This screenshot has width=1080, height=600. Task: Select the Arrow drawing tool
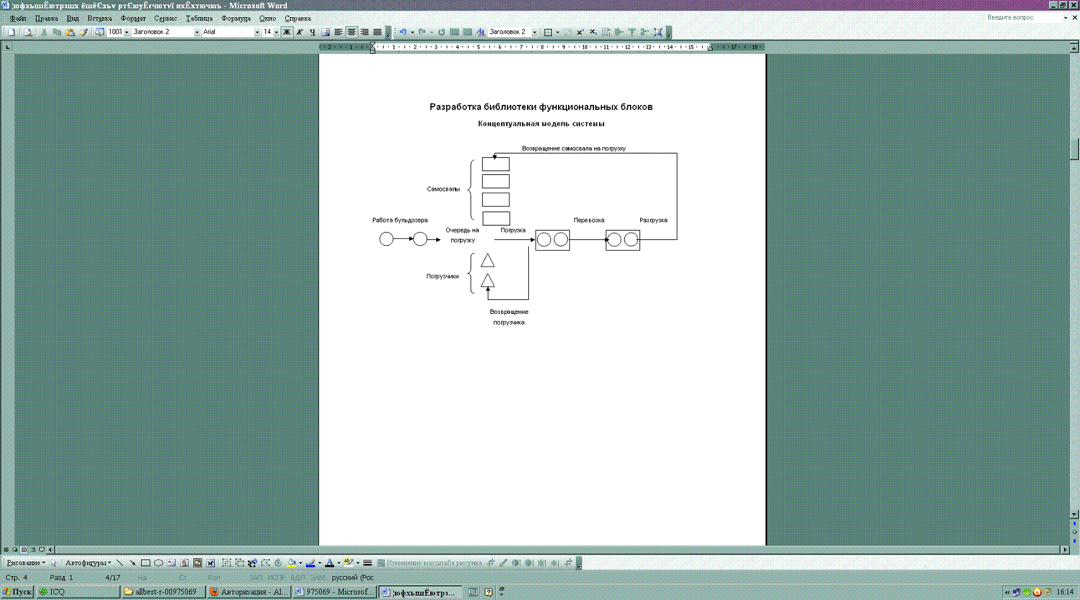[x=133, y=563]
